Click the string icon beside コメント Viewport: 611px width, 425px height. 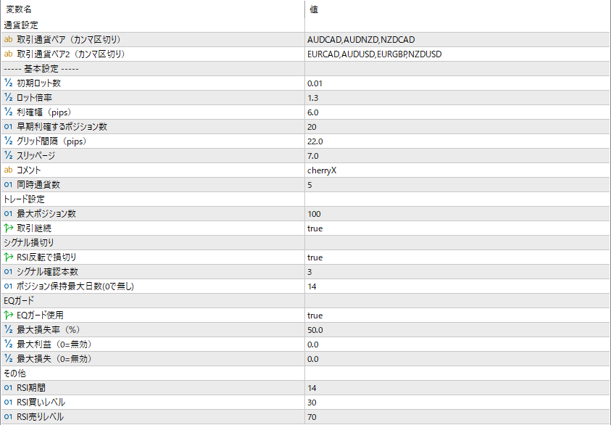pyautogui.click(x=9, y=170)
